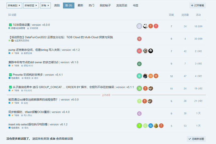Click the 重 avatar in Prewrite row

click(x=139, y=76)
